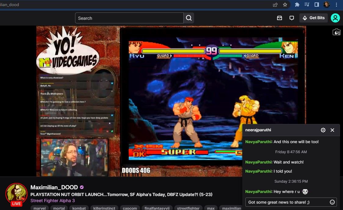
Task: Select the kombat tag
Action: coord(79,208)
